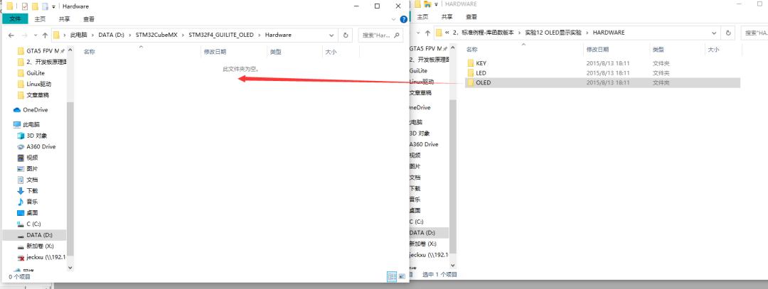Screen dimensions: 768x289
Task: Select the KEY folder
Action: point(481,63)
